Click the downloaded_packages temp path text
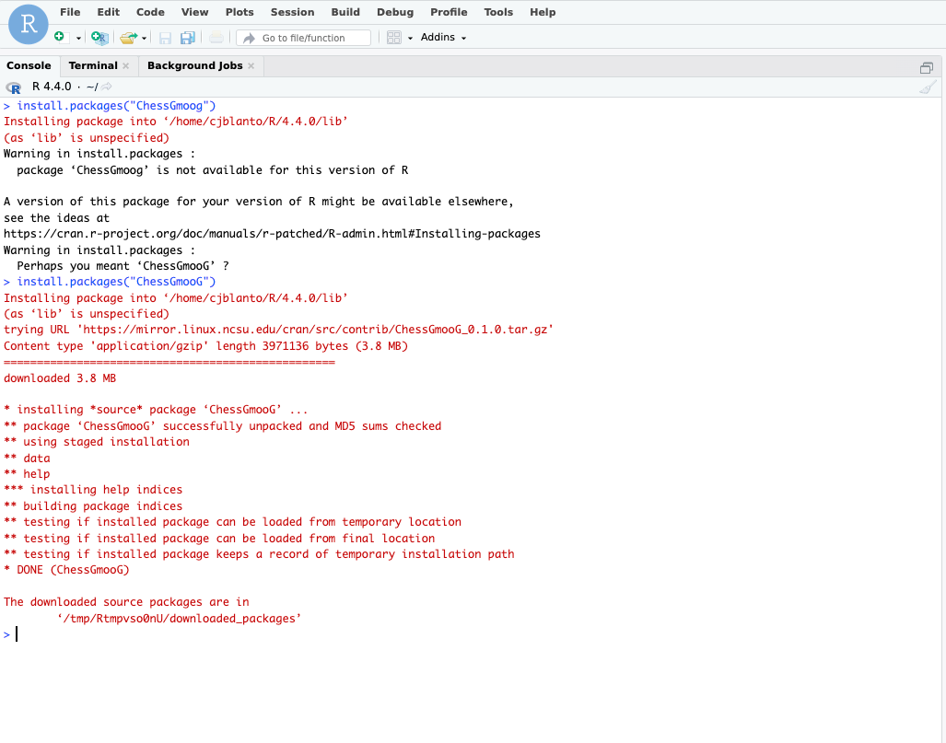Image resolution: width=946 pixels, height=743 pixels. point(180,619)
